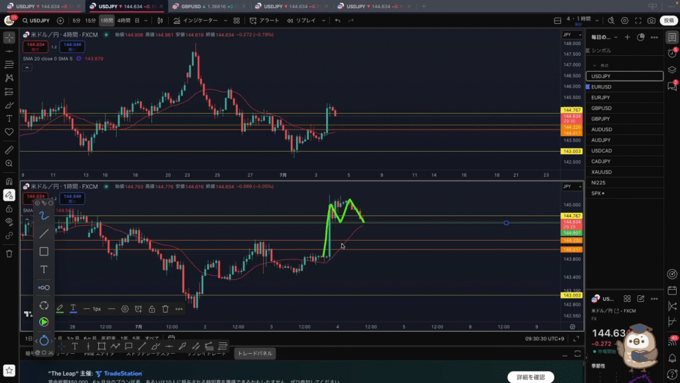Change text color with the T color swatch
680x383 pixels.
73,309
